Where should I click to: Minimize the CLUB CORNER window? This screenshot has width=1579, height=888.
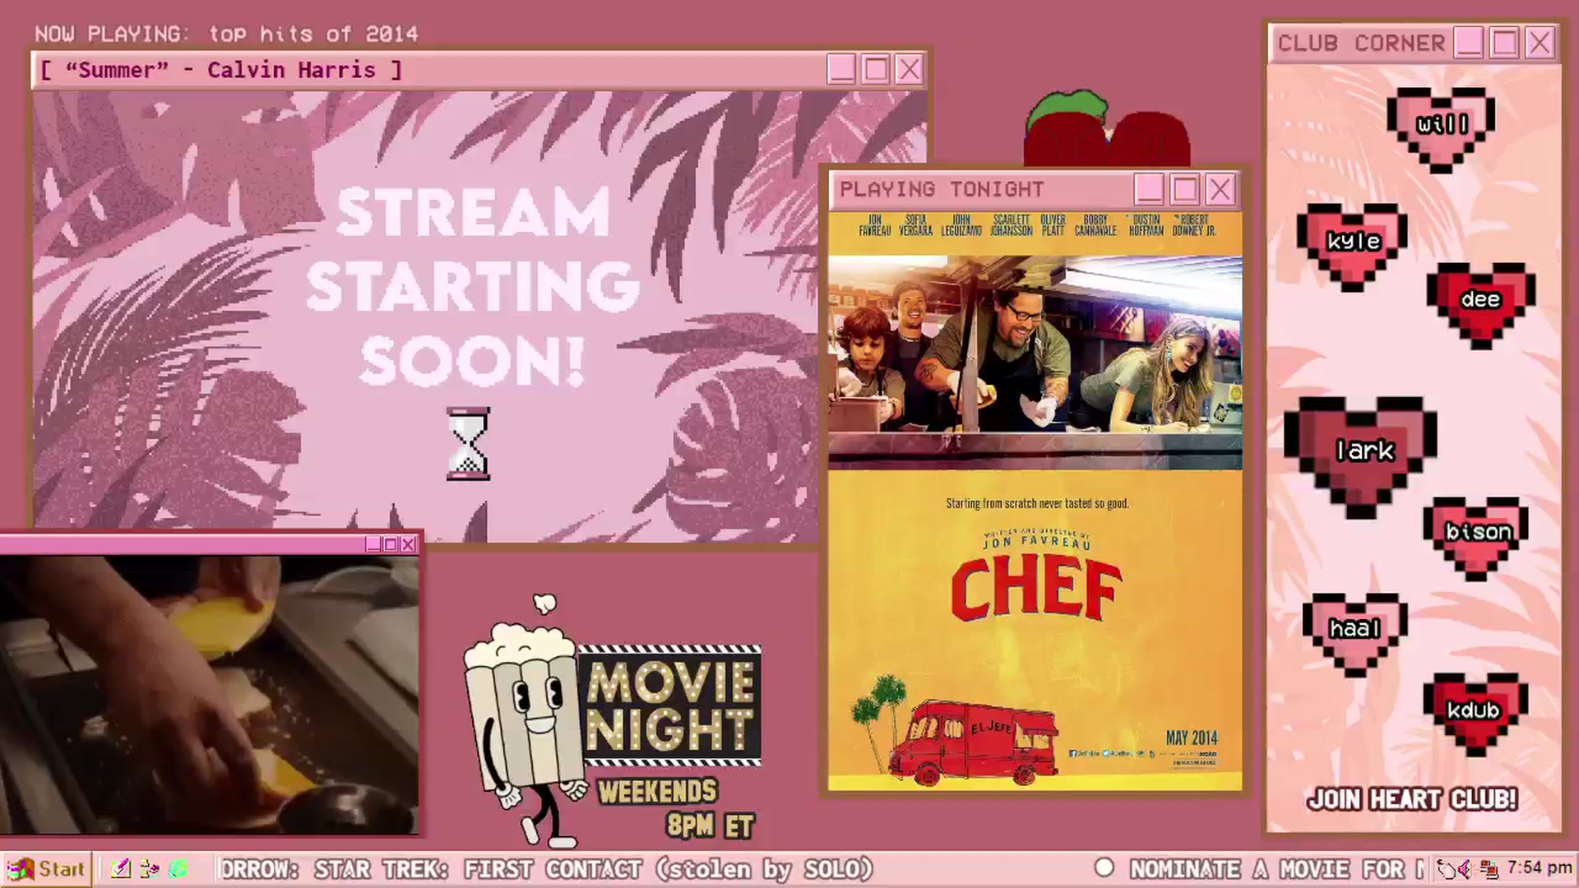pyautogui.click(x=1469, y=43)
